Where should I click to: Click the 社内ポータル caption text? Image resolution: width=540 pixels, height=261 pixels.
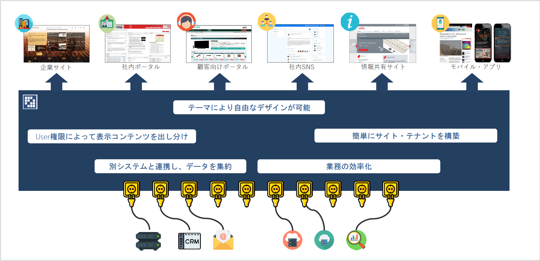coord(141,67)
